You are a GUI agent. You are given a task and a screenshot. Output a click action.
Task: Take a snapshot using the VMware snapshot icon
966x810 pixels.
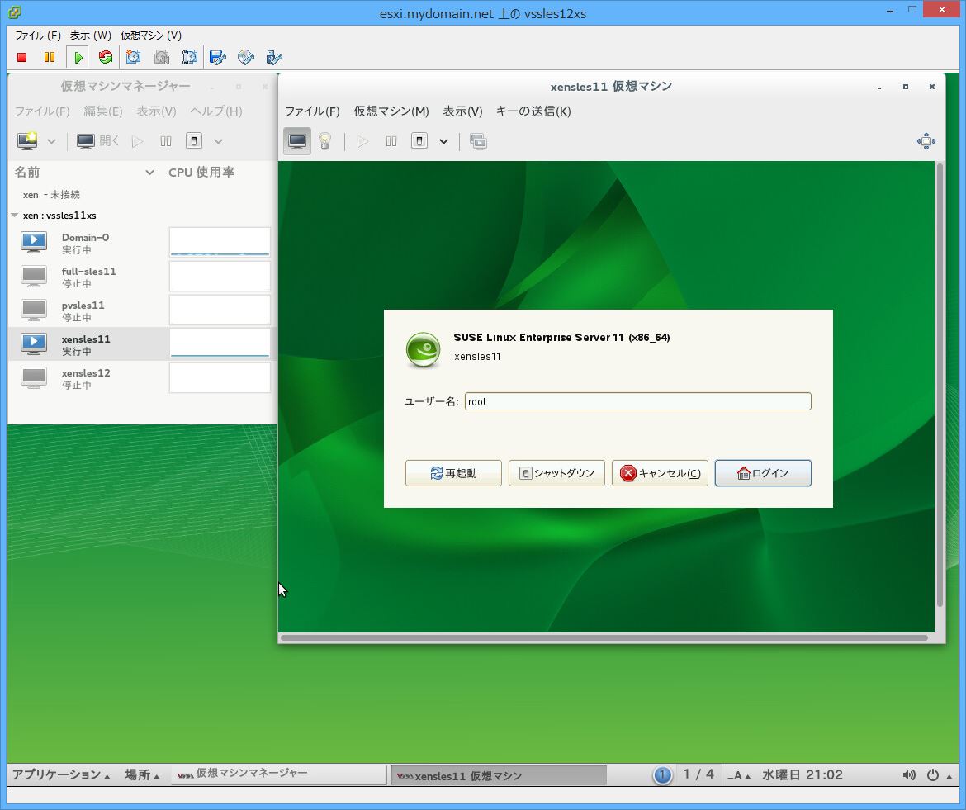[133, 57]
